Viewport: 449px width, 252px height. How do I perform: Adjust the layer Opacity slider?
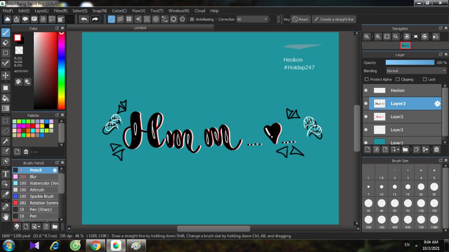pyautogui.click(x=410, y=63)
